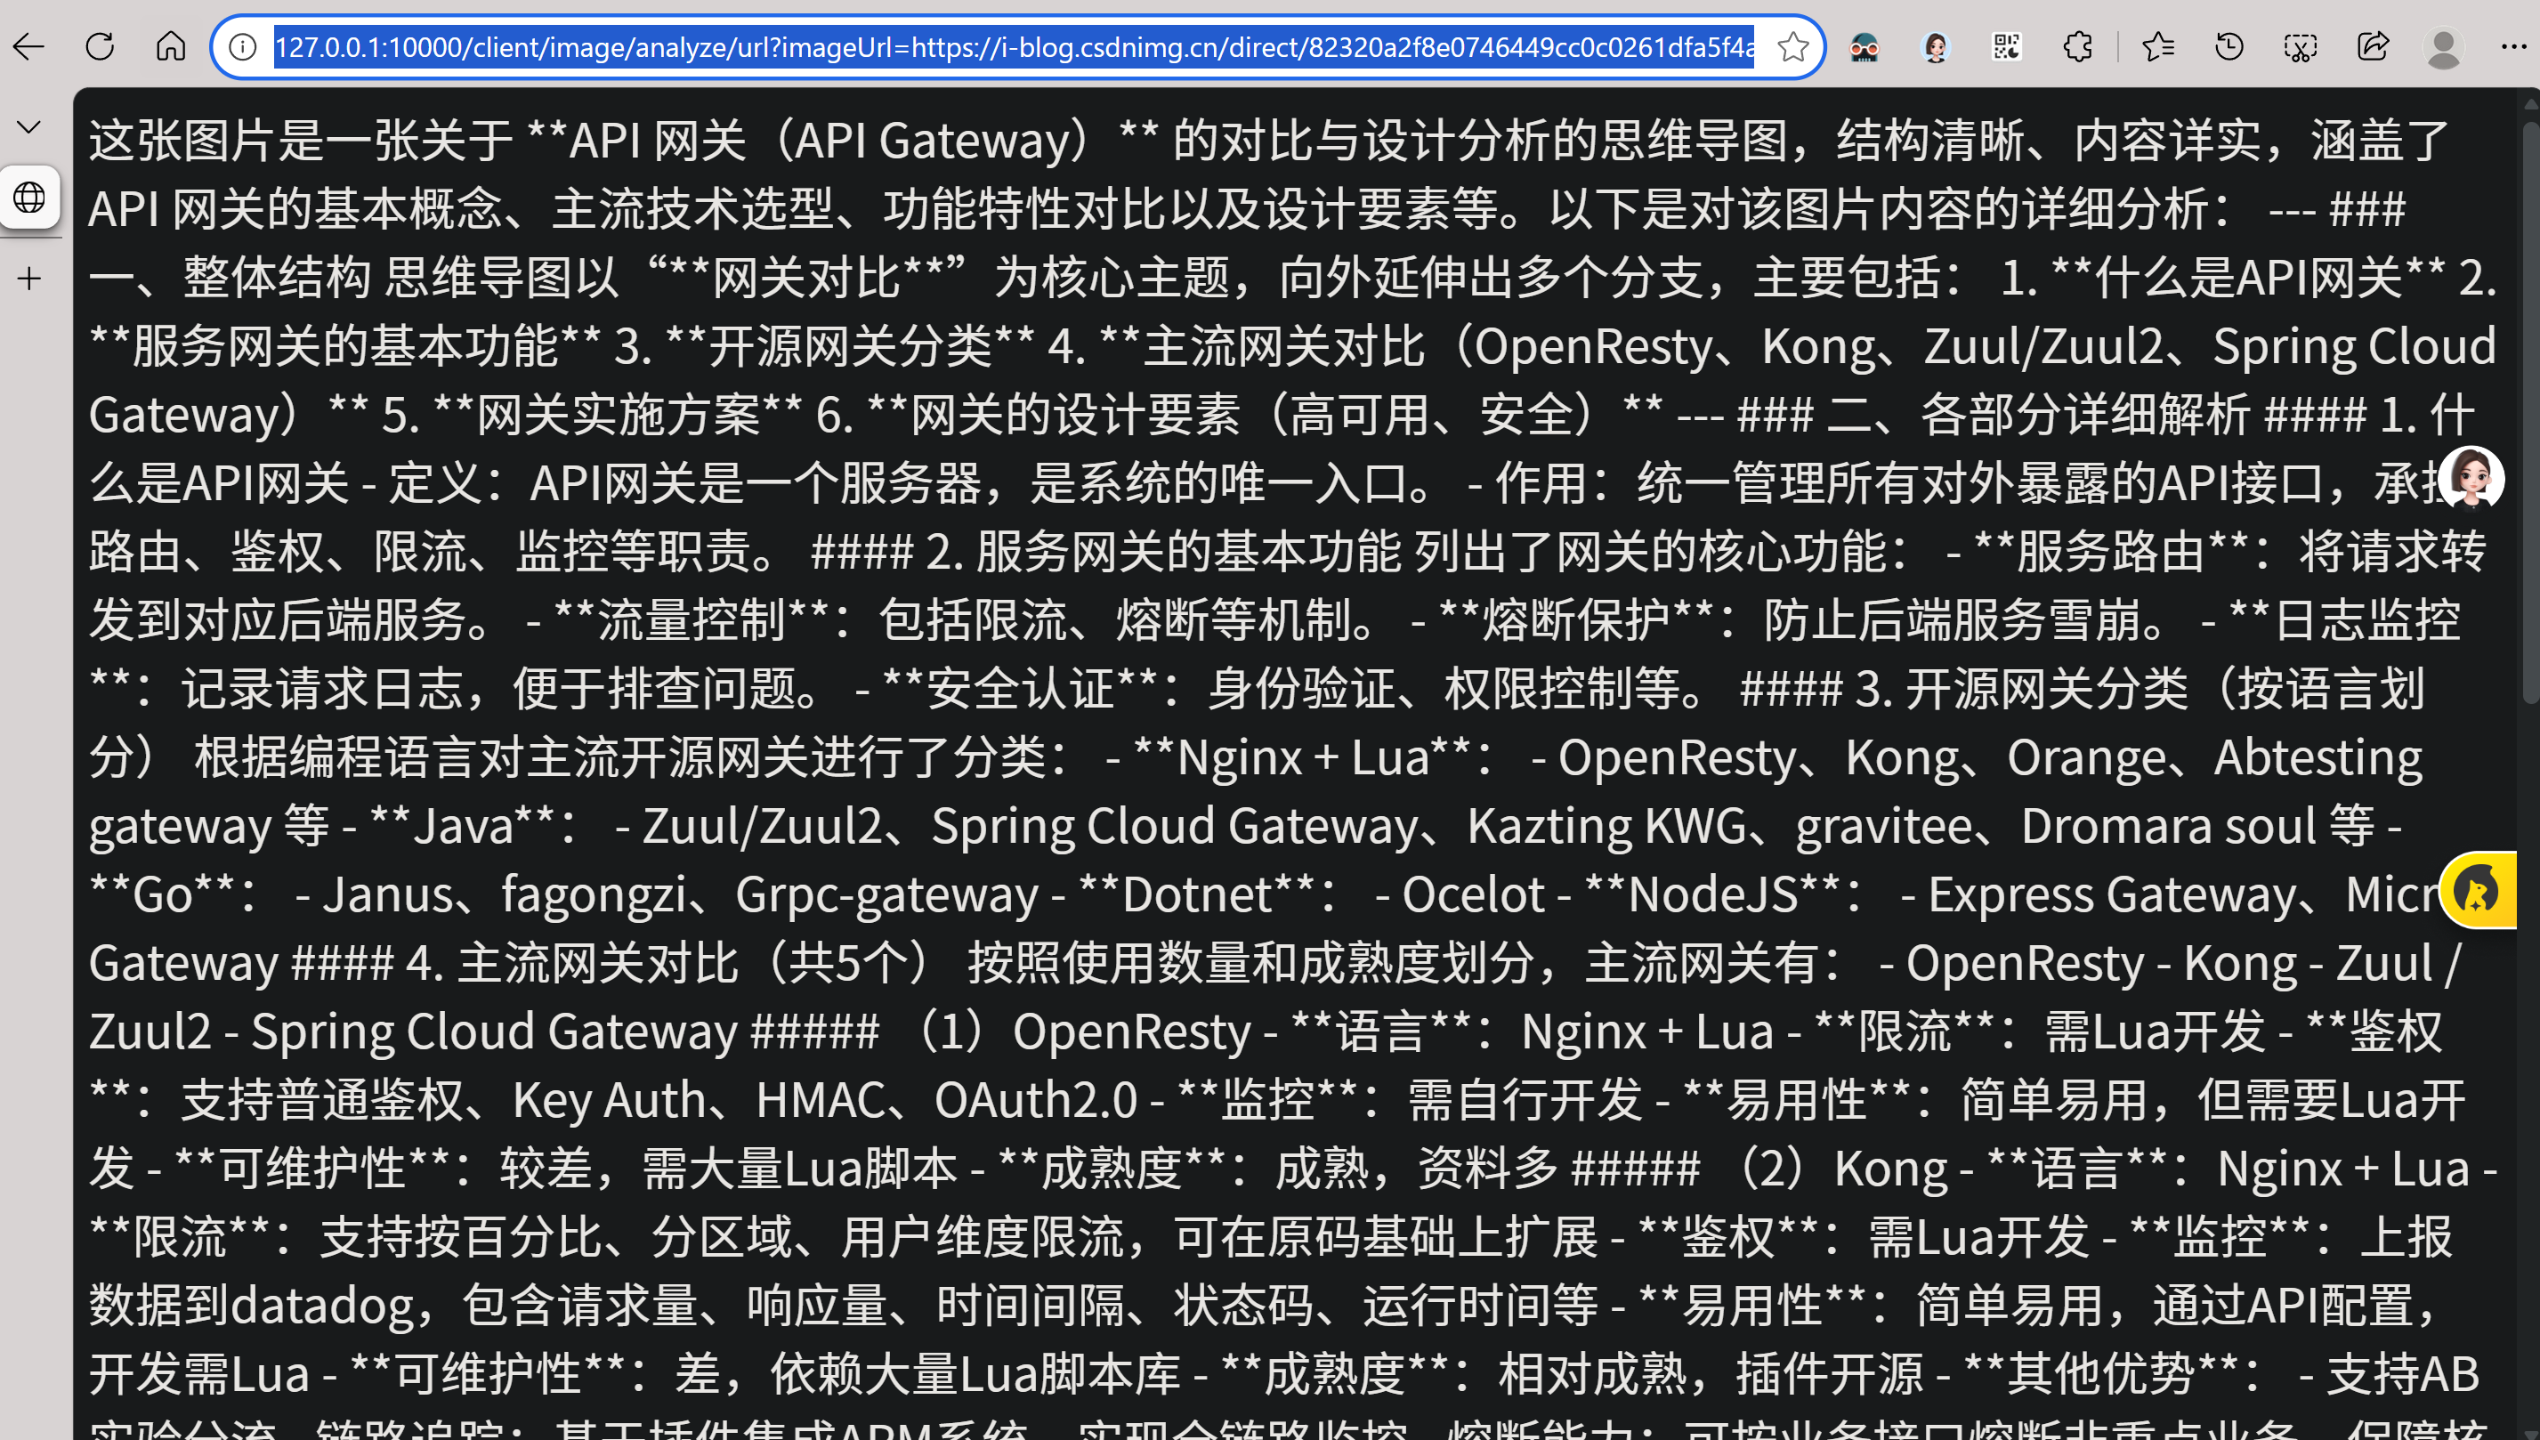The height and width of the screenshot is (1440, 2540).
Task: Open the QR code extension
Action: pyautogui.click(x=2006, y=46)
